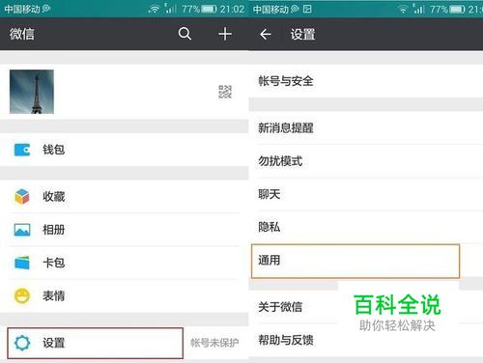Tap the colorful cube 收藏 icon

(x=22, y=196)
